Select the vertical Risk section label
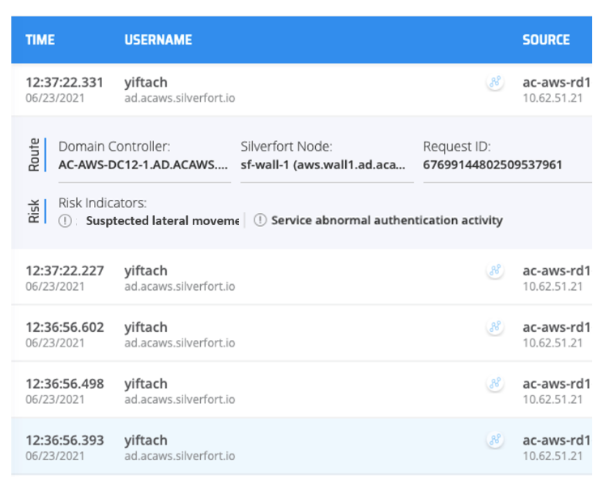 (34, 210)
